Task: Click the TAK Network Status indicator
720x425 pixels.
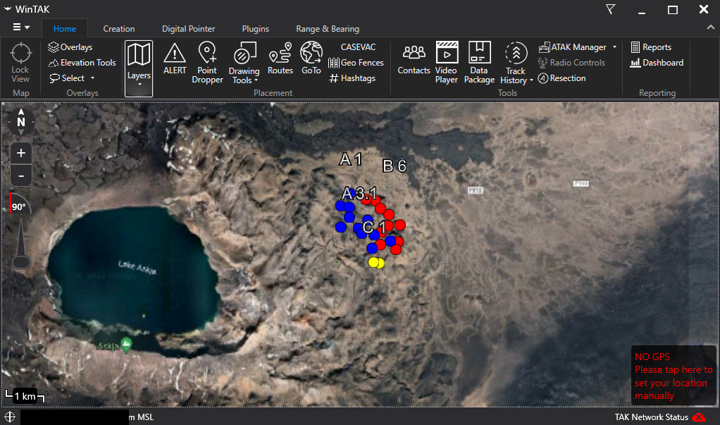Action: 659,417
